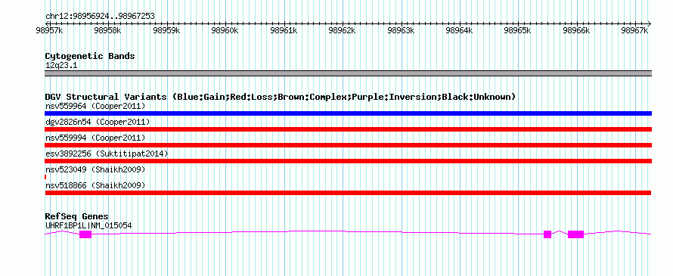Click the Cytogenetic Bands track title
The height and width of the screenshot is (276, 673).
click(x=90, y=56)
